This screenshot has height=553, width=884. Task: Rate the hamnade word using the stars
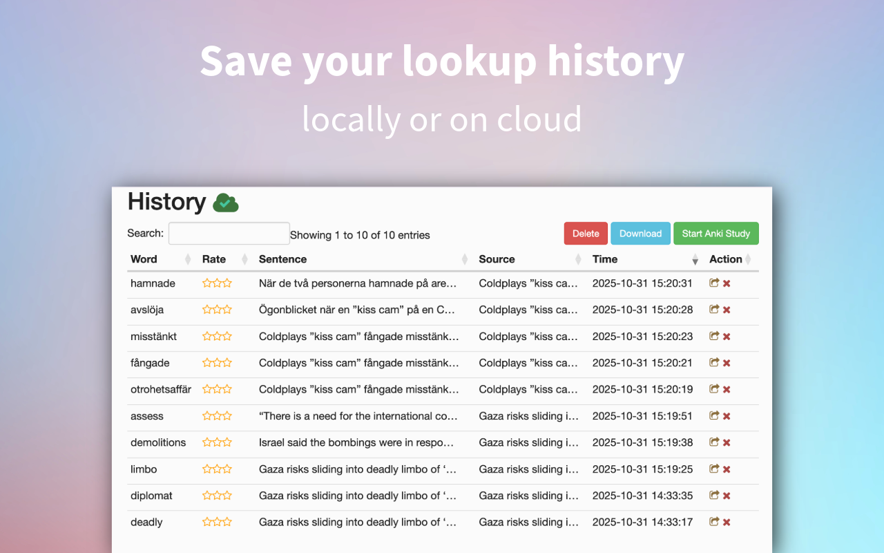[217, 283]
